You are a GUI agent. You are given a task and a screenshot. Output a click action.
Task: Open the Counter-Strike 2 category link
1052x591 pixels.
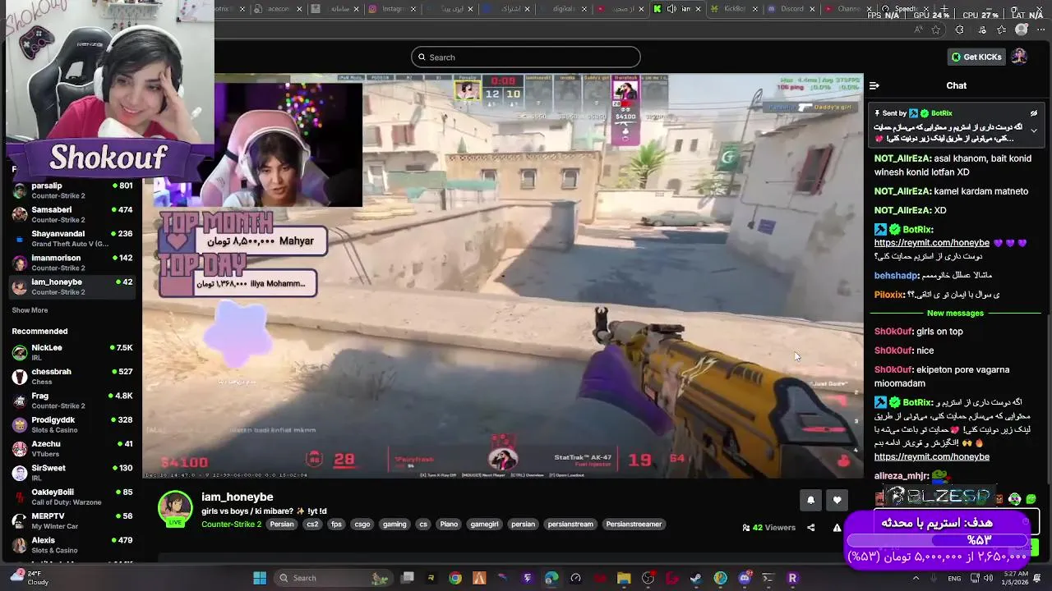tap(231, 524)
